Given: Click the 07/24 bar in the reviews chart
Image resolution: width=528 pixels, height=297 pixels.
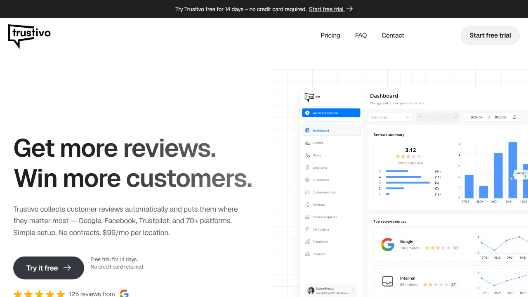Looking at the screenshot, I should coord(469,186).
